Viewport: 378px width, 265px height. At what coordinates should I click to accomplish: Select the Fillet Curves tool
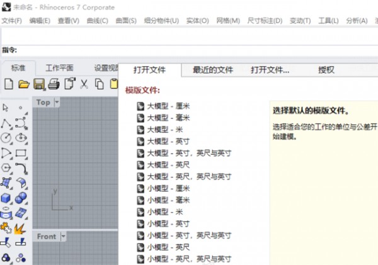click(21, 168)
